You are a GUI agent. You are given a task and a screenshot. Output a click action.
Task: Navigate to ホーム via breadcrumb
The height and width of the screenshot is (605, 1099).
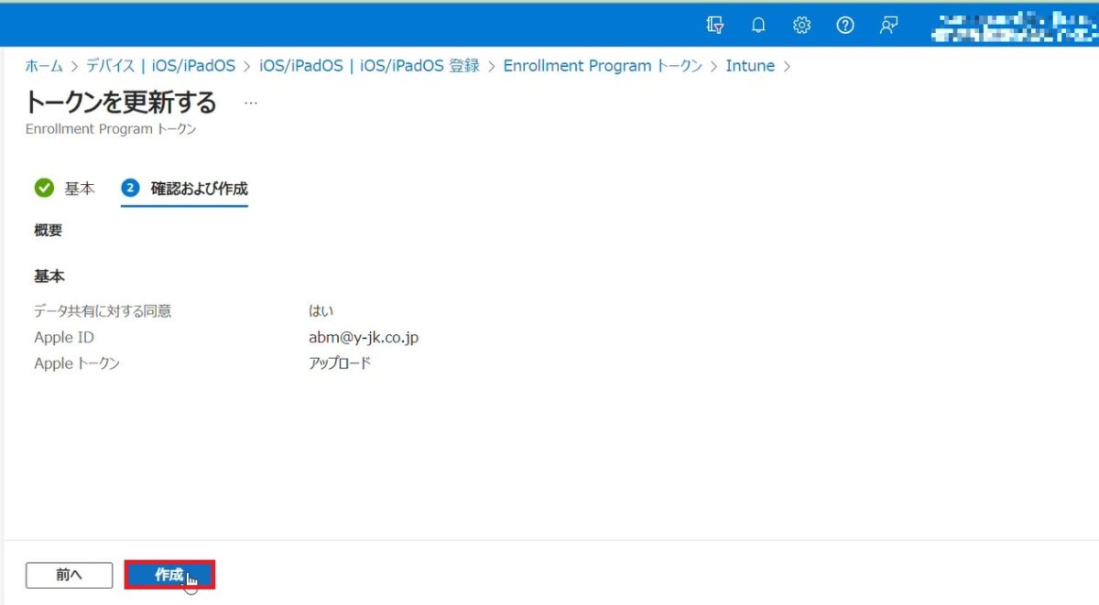tap(43, 65)
